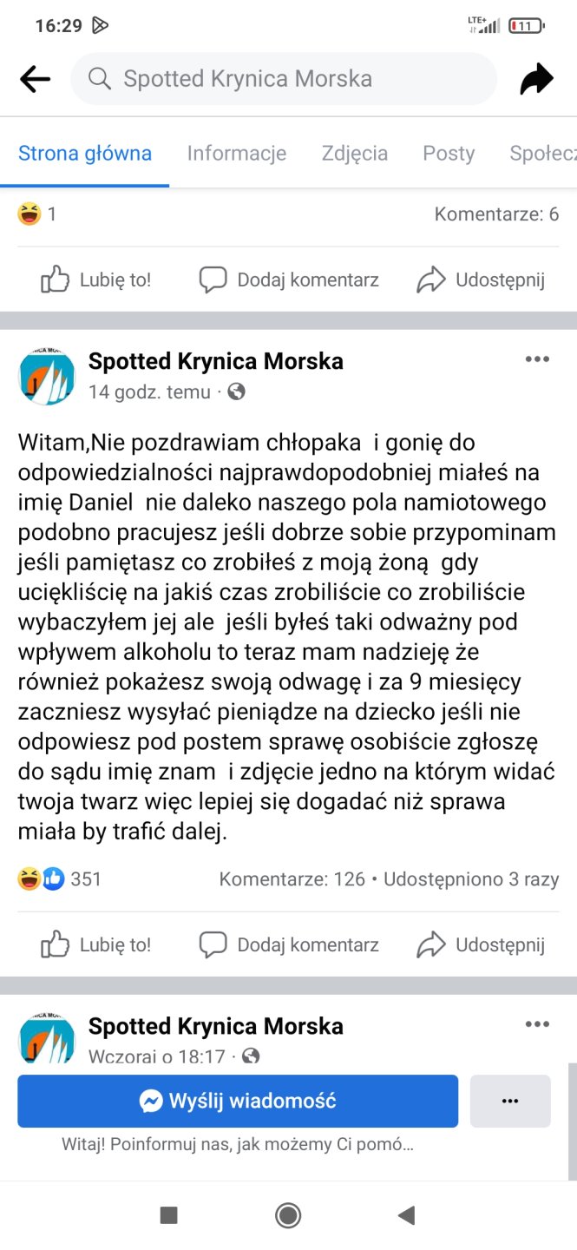Open the Zdjęcia tab
Screen dimensions: 577x1250
pyautogui.click(x=354, y=154)
